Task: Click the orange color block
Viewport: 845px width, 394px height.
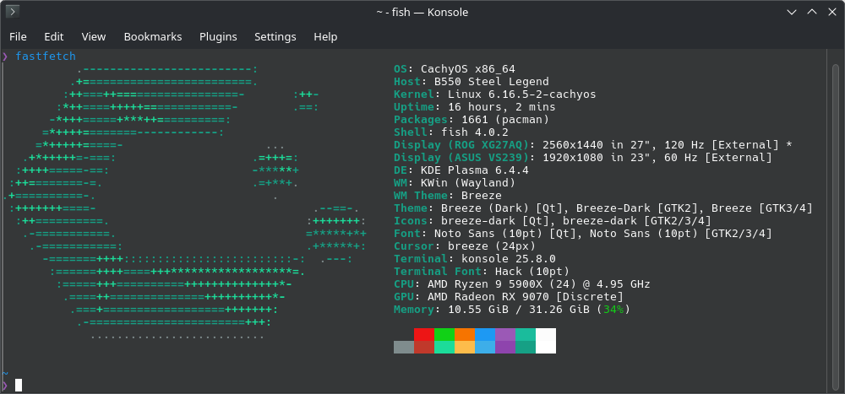Action: [x=465, y=334]
